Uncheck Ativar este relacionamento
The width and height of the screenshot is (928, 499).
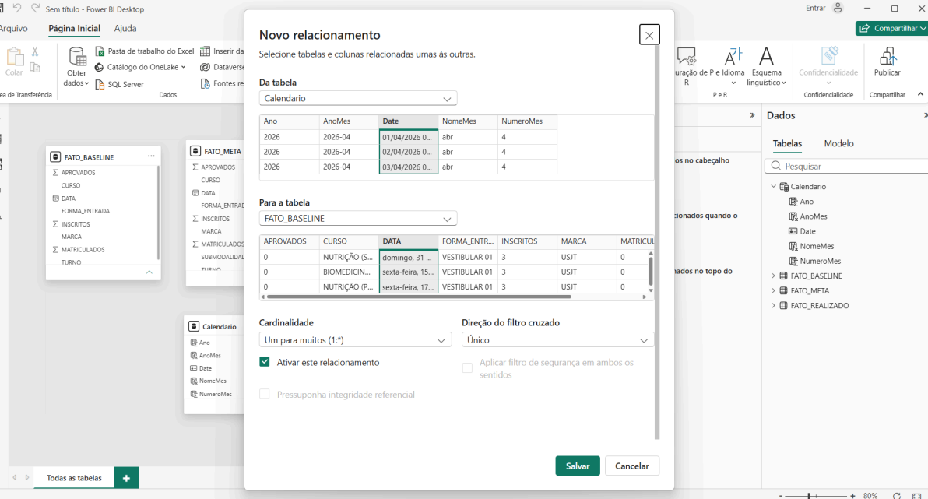[x=265, y=362]
